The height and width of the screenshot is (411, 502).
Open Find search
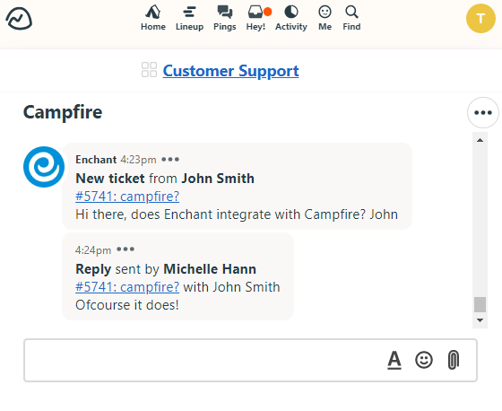point(351,18)
